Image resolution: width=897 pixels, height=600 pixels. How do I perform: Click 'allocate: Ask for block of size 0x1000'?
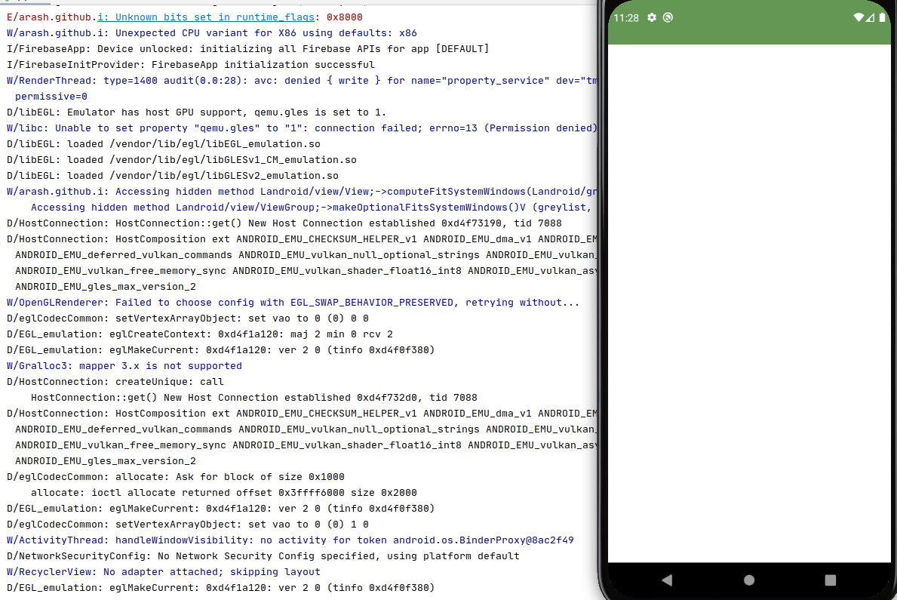[x=176, y=477]
